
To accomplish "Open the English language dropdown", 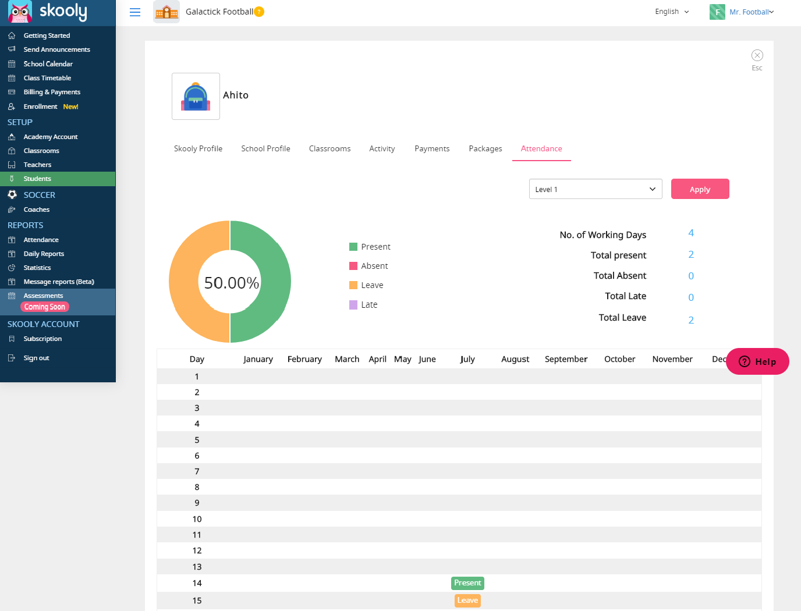I will click(x=672, y=12).
